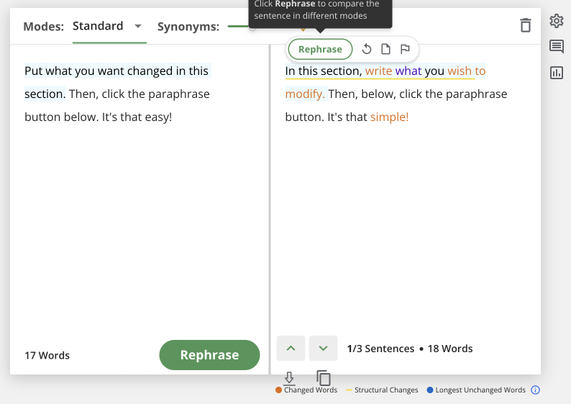571x404 pixels.
Task: Click inside the input text "Put what you want changed"
Action: [x=99, y=71]
